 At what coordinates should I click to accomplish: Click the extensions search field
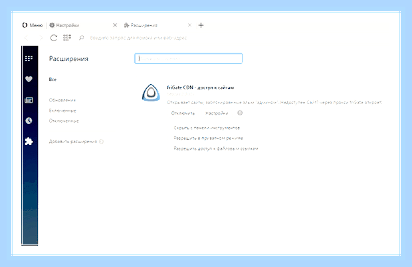coord(189,58)
